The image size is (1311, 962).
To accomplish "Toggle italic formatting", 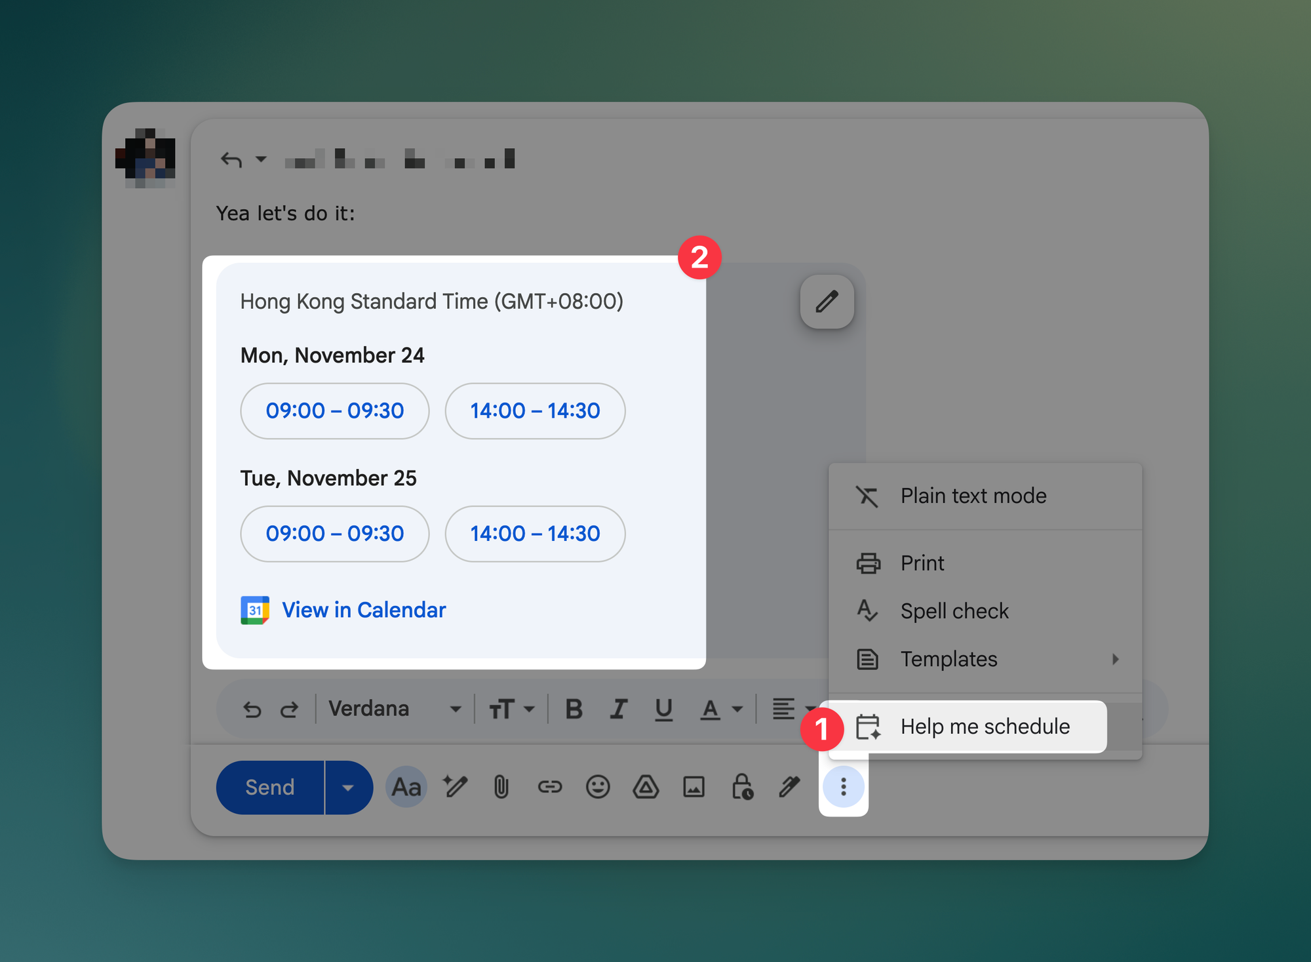I will (618, 709).
